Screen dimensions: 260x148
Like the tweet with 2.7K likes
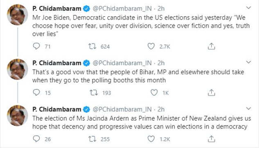click(151, 46)
